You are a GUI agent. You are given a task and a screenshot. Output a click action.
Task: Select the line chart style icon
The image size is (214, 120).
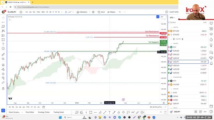tap(70, 12)
